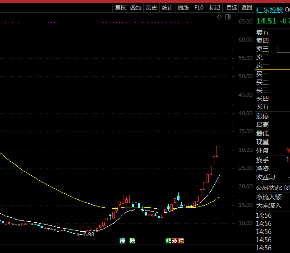This screenshot has width=290, height=253.
Task: Click the 榜 marker icon
Action: point(181,241)
